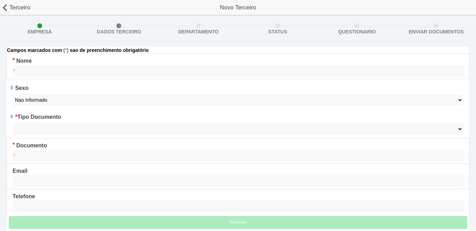Select the green Empresa step indicator
This screenshot has height=231, width=476.
(x=39, y=26)
